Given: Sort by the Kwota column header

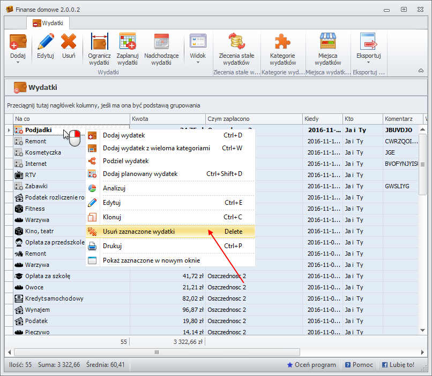Looking at the screenshot, I should click(167, 119).
